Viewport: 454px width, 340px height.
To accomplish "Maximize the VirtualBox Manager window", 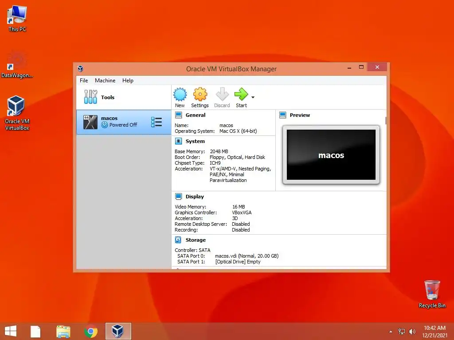I will [361, 67].
